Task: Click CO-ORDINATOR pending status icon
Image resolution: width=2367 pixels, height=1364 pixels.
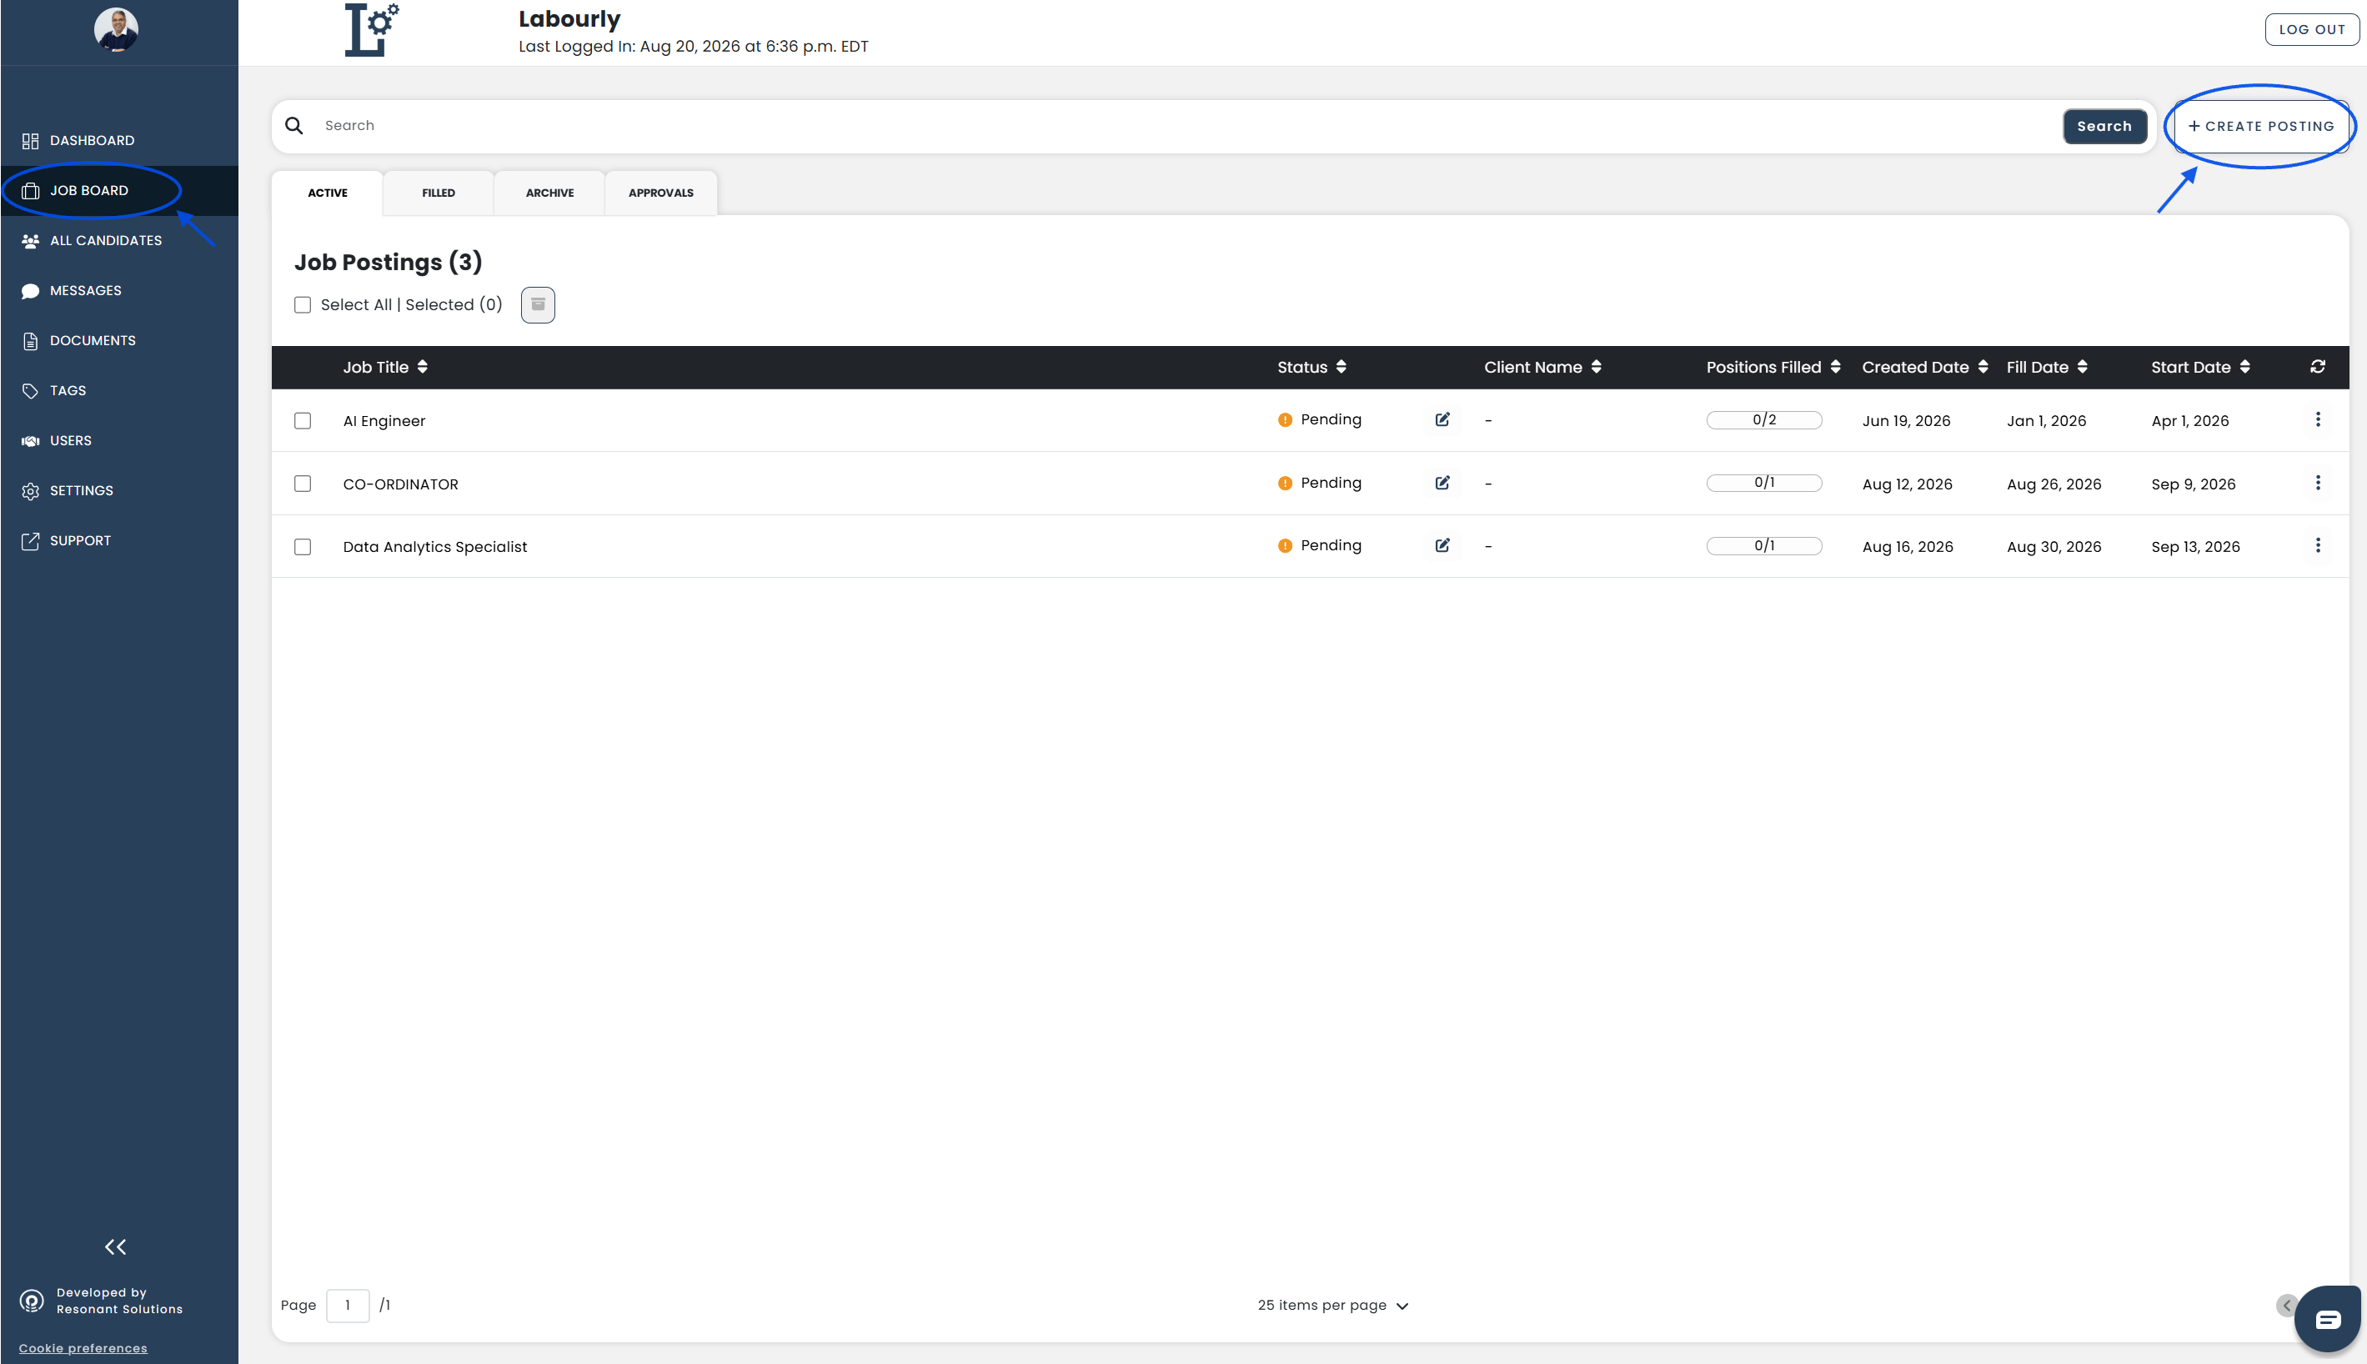Action: [1285, 484]
